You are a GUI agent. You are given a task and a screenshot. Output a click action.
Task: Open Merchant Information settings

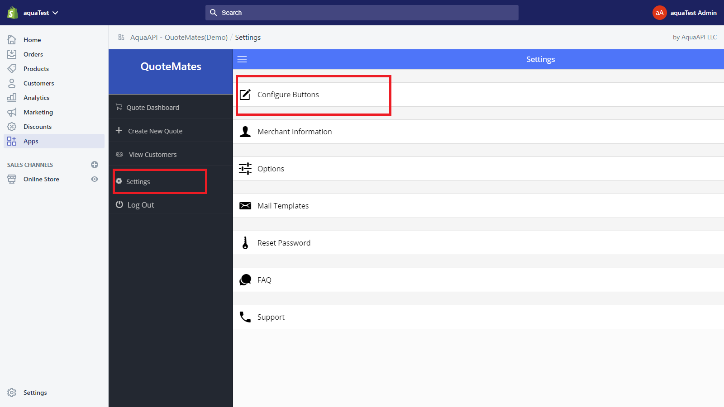[478, 132]
